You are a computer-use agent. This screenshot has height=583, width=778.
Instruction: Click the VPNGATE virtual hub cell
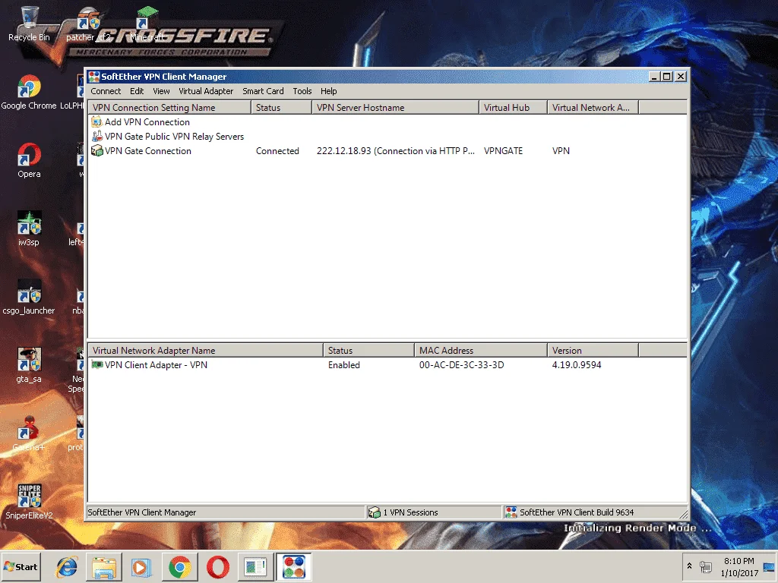(503, 151)
